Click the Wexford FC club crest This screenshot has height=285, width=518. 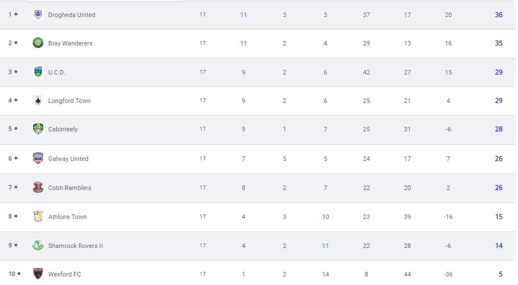[x=38, y=274]
